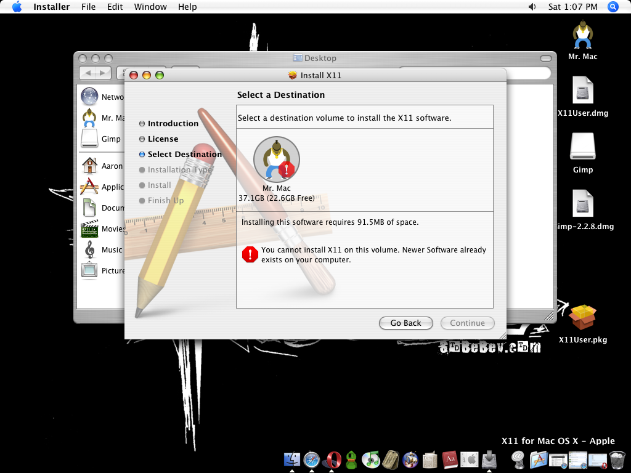Screen dimensions: 631x473
Task: Launch Safari from the Dock
Action: (x=311, y=459)
